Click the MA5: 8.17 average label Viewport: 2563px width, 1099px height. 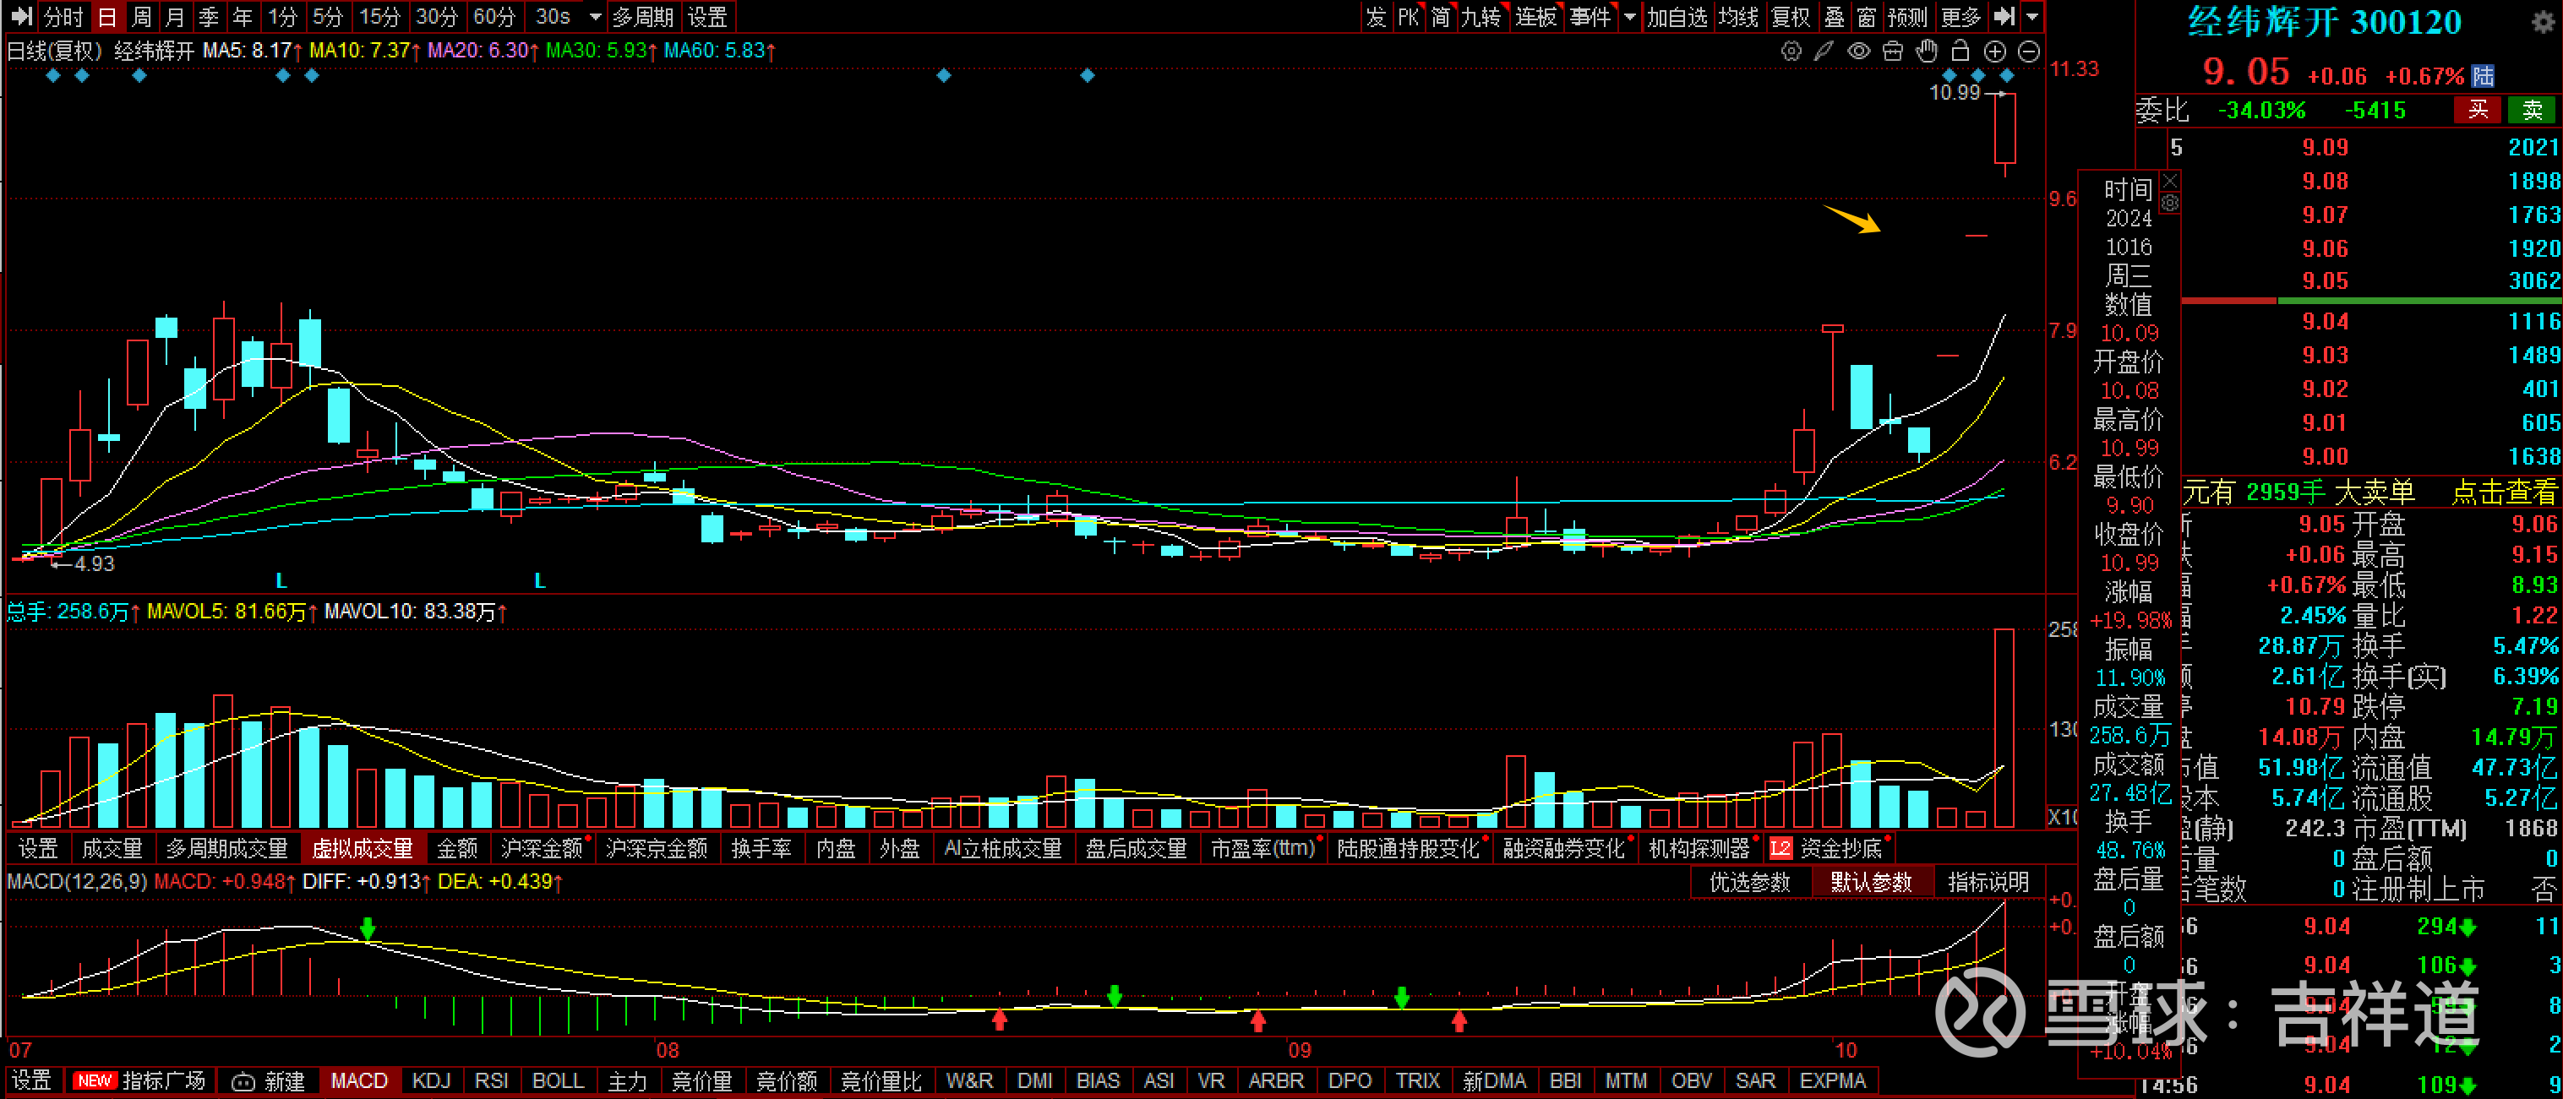coord(251,50)
